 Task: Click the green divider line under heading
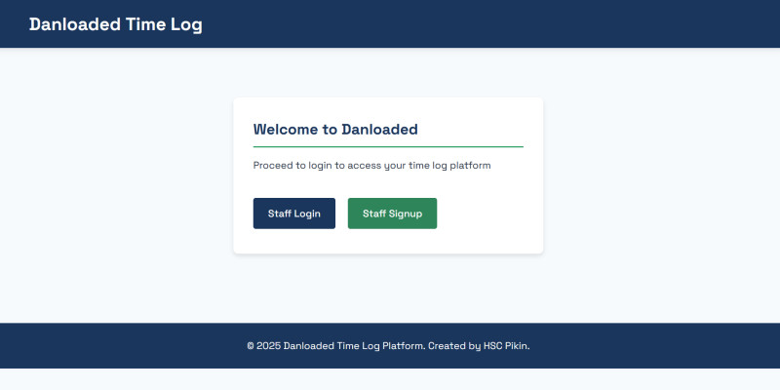pos(388,146)
